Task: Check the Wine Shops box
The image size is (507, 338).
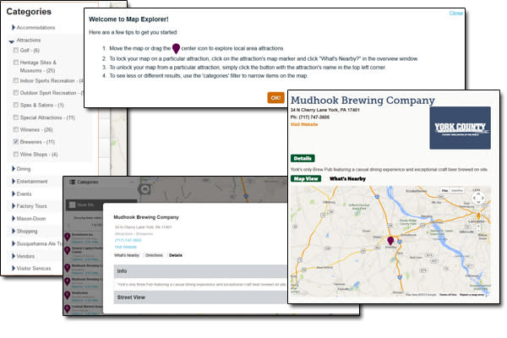Action: tap(16, 155)
